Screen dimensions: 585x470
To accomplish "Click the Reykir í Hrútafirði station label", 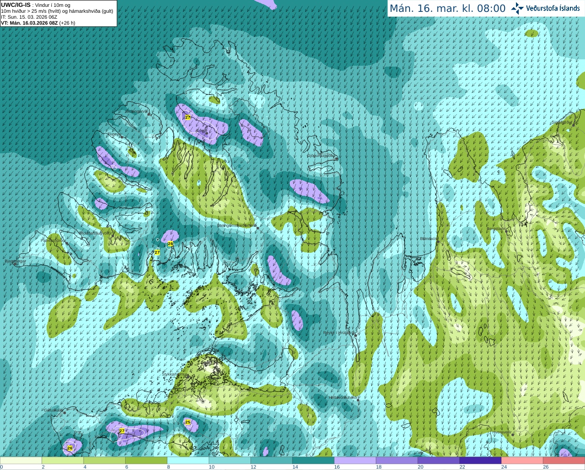I will pos(339,333).
